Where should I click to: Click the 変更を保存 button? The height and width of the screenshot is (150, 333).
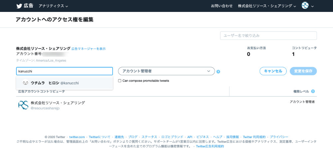pyautogui.click(x=303, y=71)
